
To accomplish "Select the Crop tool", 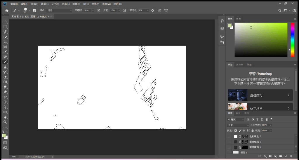I will (x=5, y=42).
